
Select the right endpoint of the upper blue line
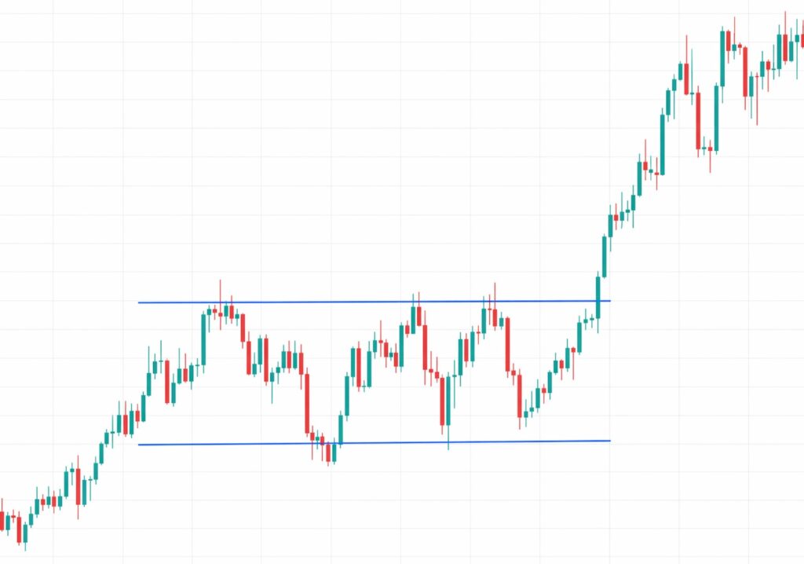coord(609,301)
